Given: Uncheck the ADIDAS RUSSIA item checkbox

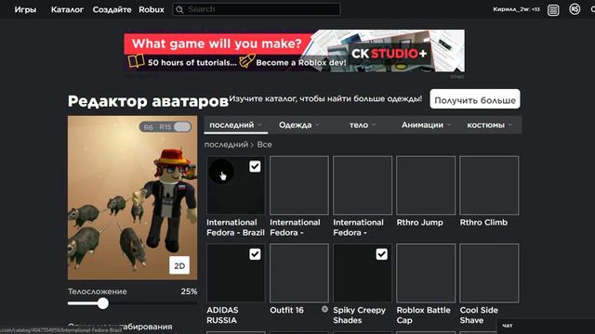Looking at the screenshot, I should (255, 253).
